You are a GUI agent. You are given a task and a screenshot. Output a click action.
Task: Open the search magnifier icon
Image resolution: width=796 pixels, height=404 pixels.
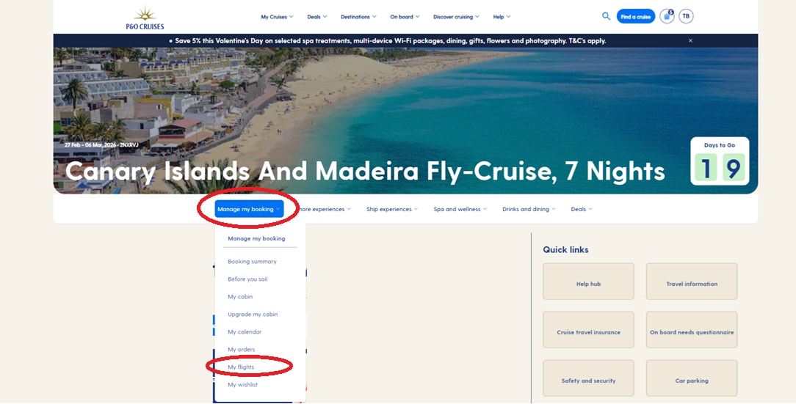click(606, 16)
